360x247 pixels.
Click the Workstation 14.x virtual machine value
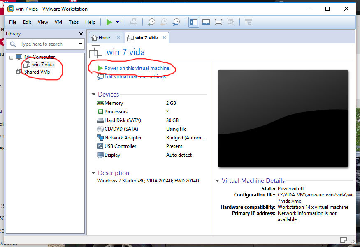tap(313, 207)
